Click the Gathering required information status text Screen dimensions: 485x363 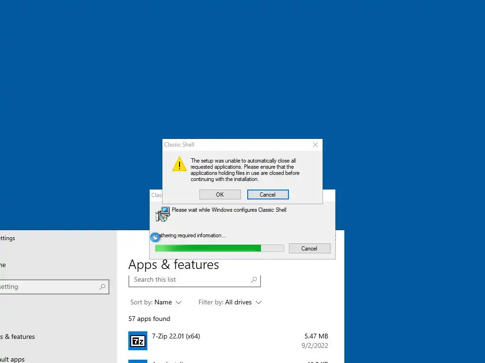click(190, 235)
